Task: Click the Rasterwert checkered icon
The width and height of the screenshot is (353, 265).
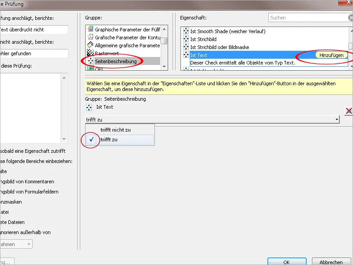Action: 90,53
